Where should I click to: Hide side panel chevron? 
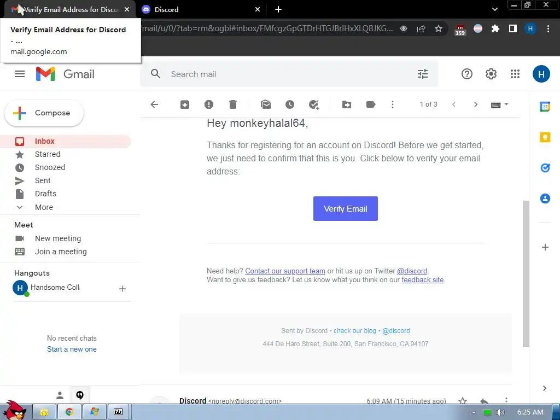(545, 388)
